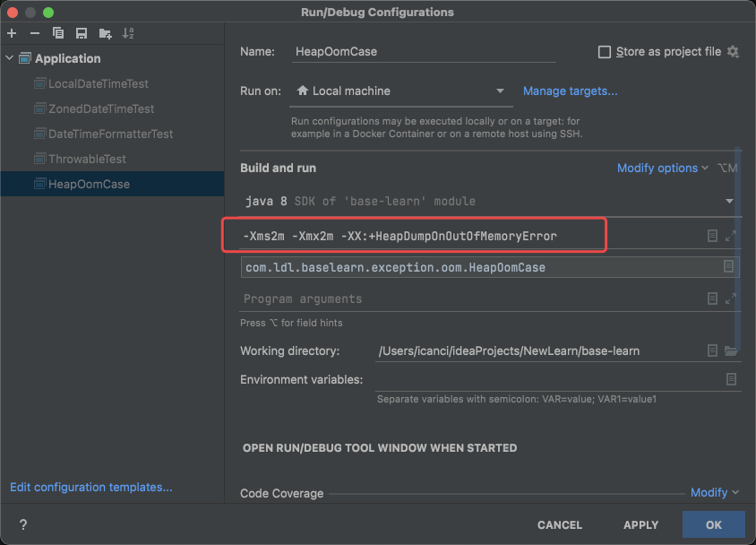This screenshot has width=756, height=545.
Task: Sort configurations alphabetically
Action: (x=128, y=33)
